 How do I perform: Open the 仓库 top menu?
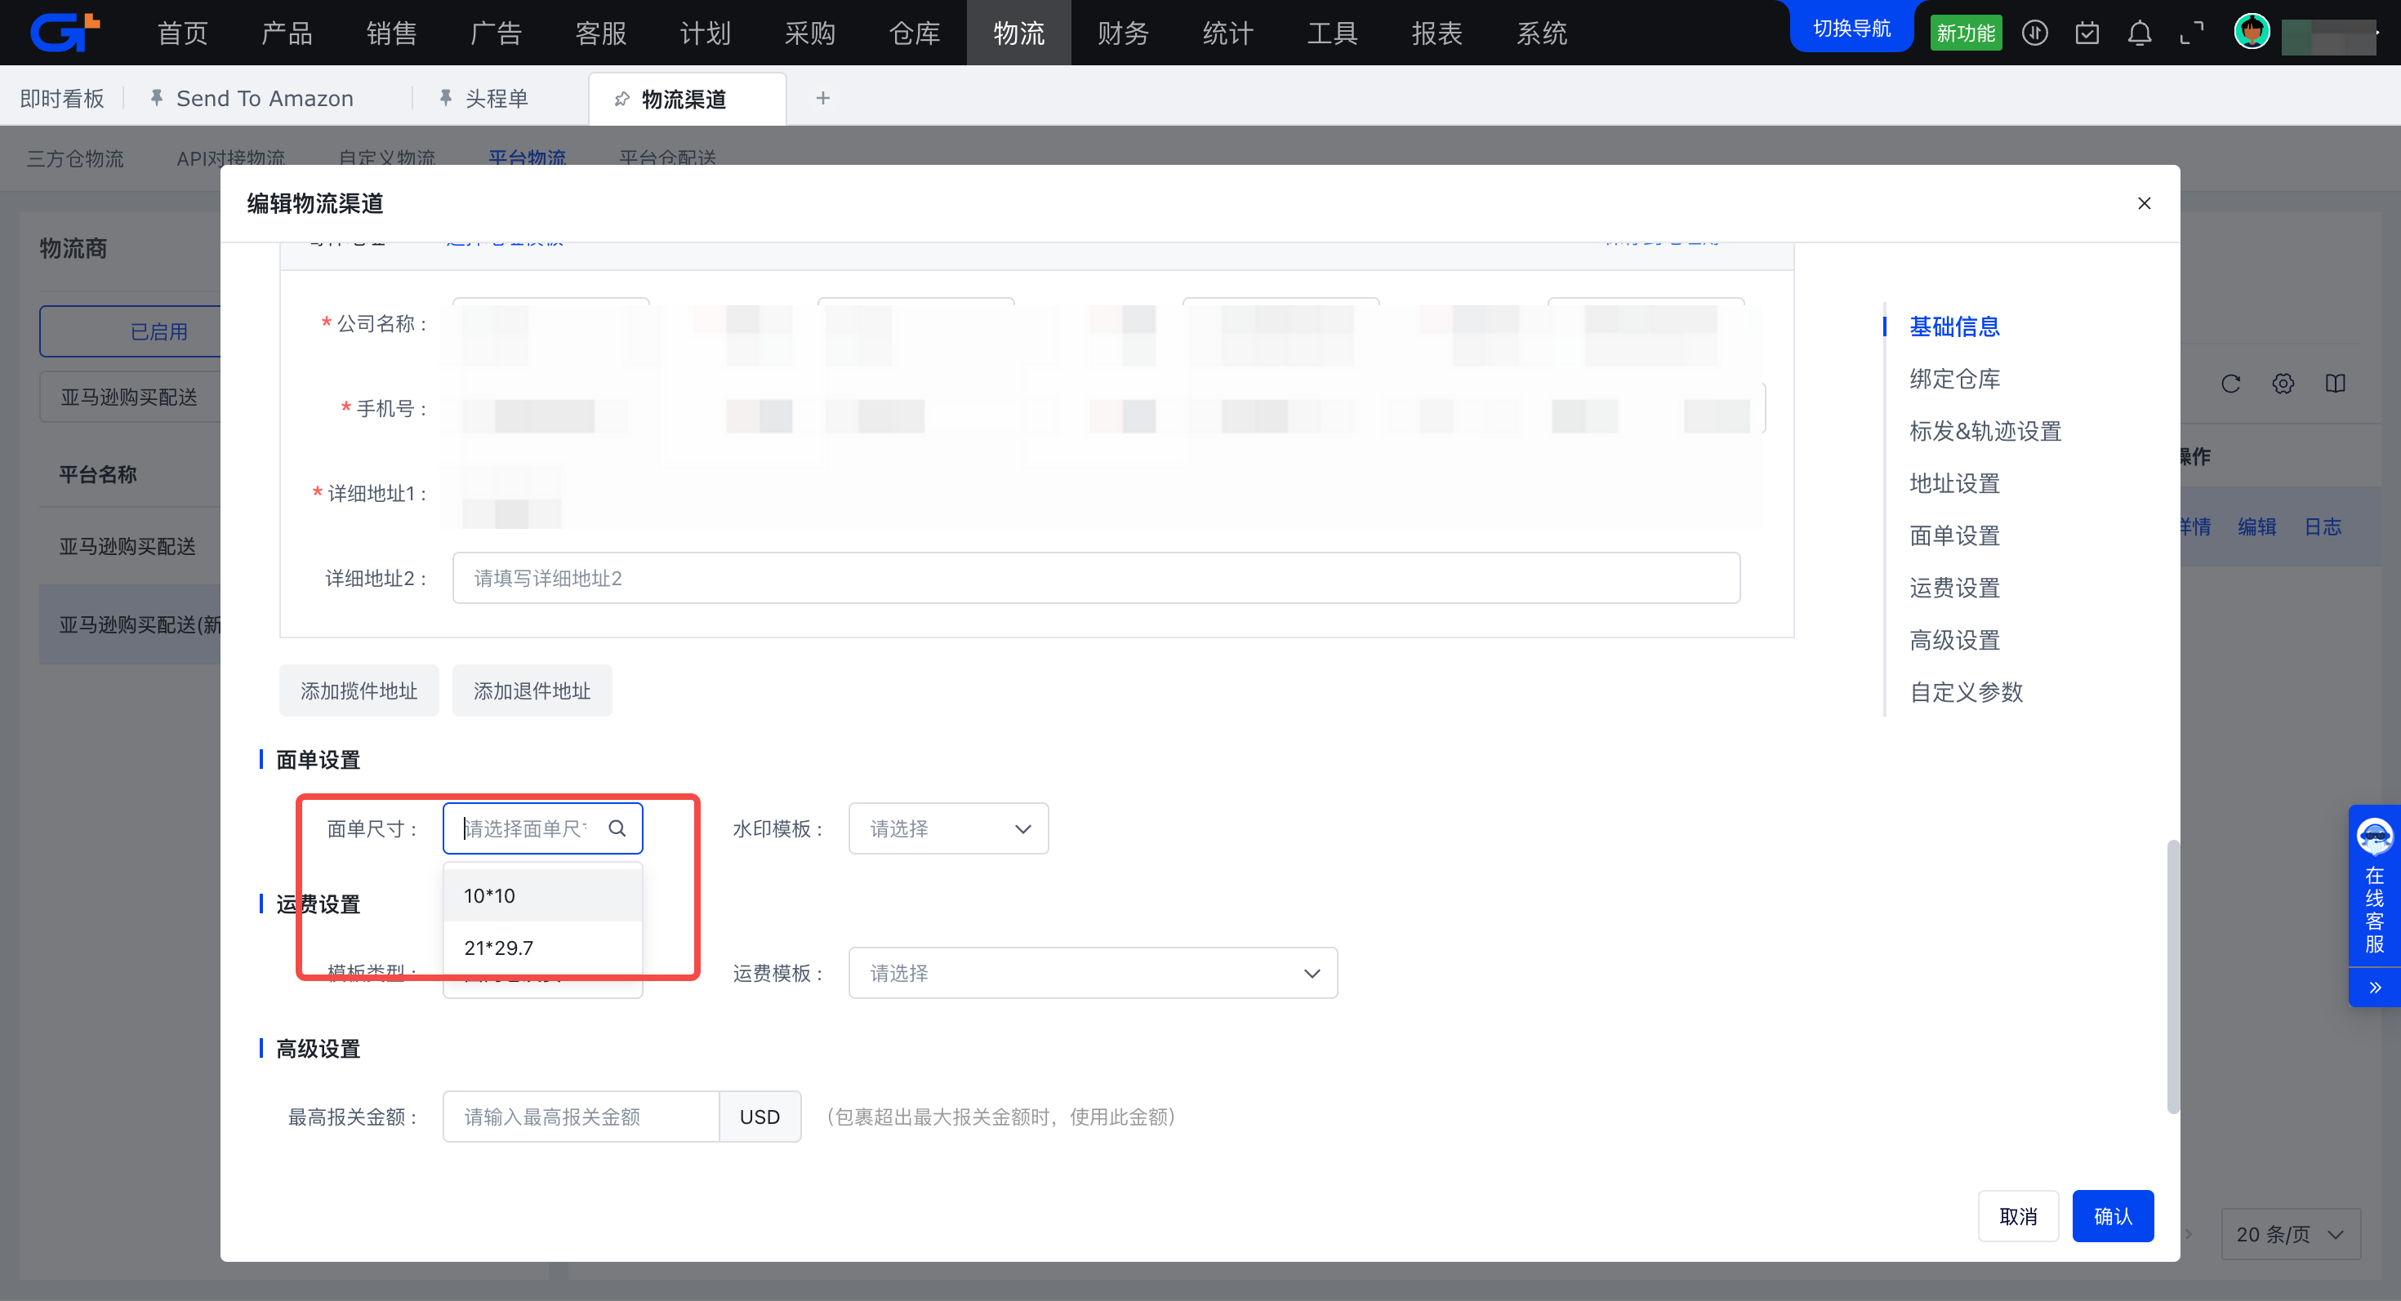915,33
